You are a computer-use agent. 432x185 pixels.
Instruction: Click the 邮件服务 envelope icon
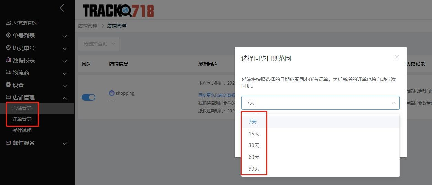[8, 143]
